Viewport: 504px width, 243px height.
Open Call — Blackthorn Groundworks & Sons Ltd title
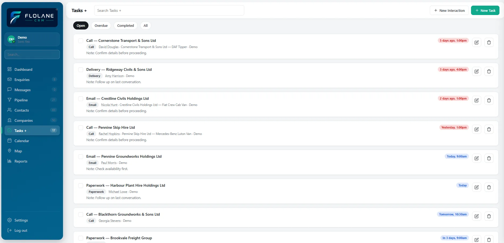click(x=123, y=215)
